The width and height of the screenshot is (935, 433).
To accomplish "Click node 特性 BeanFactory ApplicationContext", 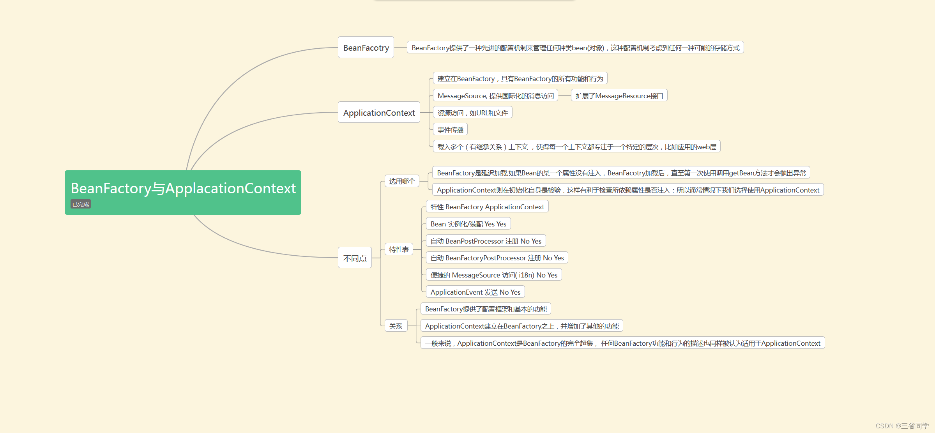I will [487, 207].
